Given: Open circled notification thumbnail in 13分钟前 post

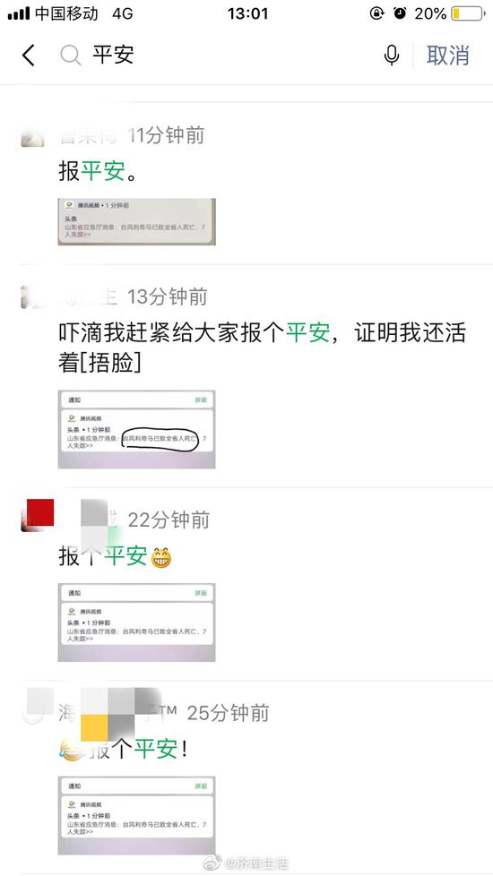Looking at the screenshot, I should 137,429.
